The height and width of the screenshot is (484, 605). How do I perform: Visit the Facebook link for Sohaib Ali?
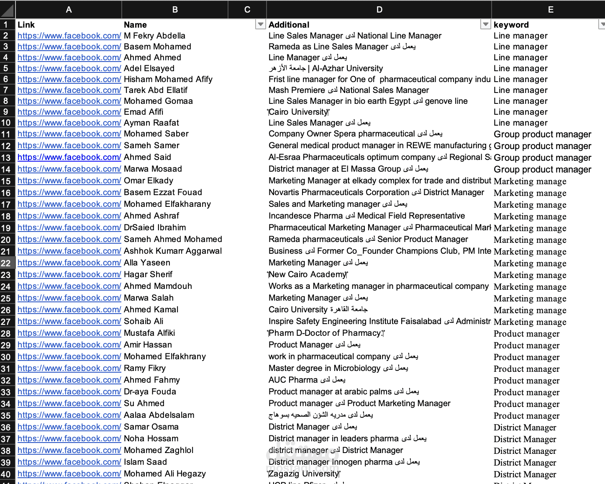(x=69, y=322)
